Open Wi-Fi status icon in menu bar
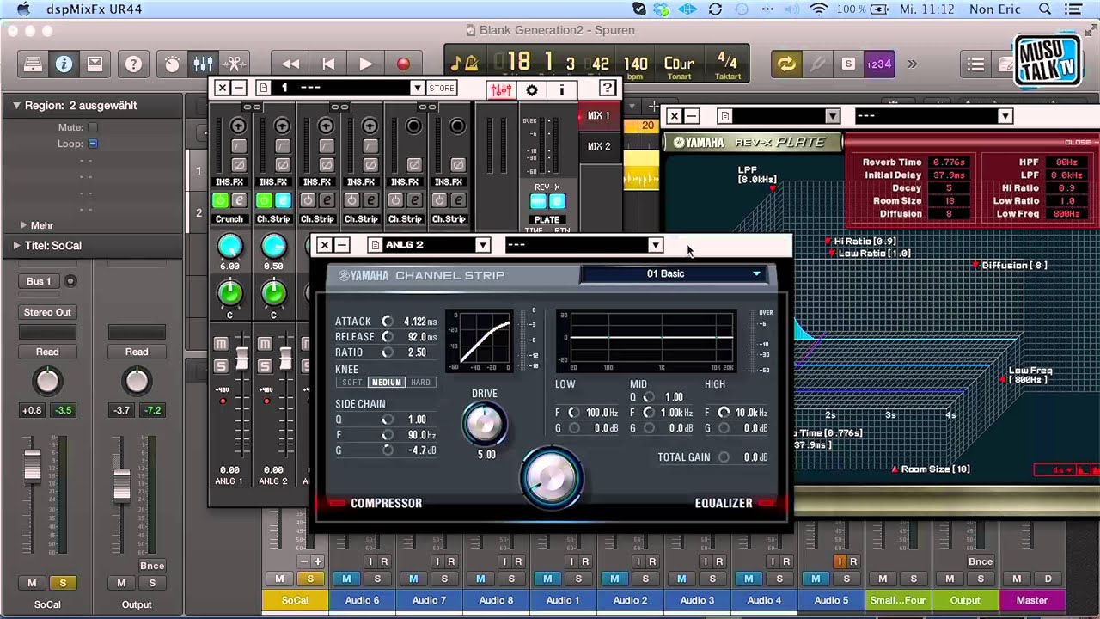 818,9
